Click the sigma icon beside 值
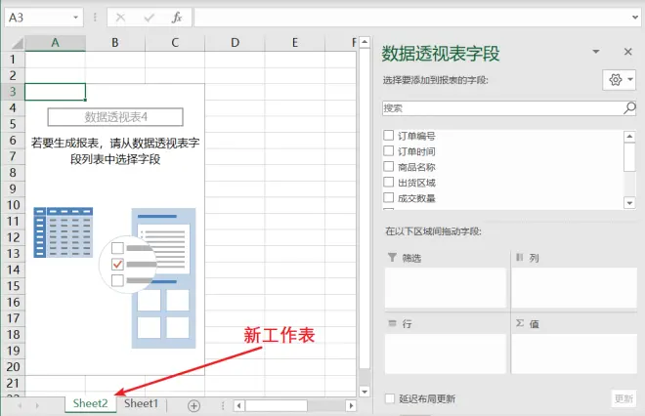 520,323
